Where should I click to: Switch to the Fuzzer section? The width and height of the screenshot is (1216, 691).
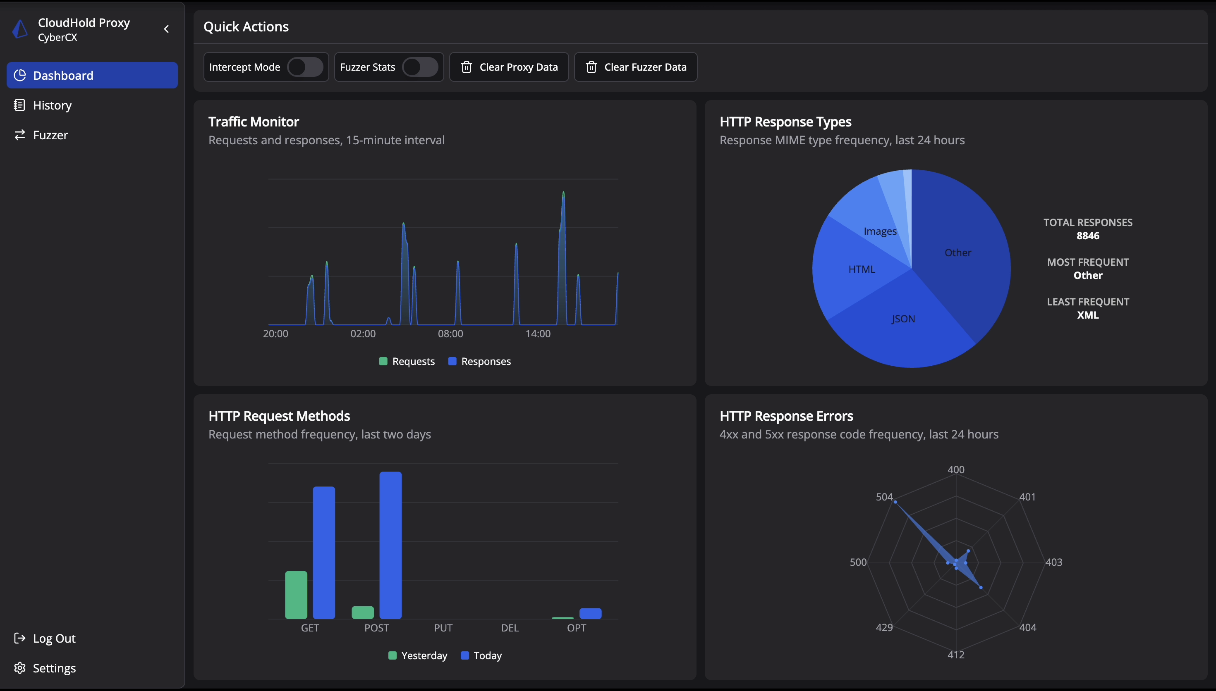tap(50, 135)
